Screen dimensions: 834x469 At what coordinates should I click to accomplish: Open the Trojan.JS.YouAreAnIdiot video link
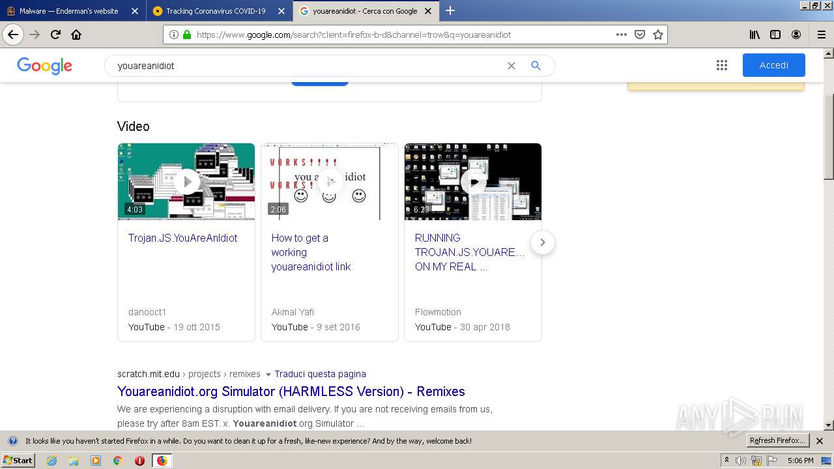[182, 238]
